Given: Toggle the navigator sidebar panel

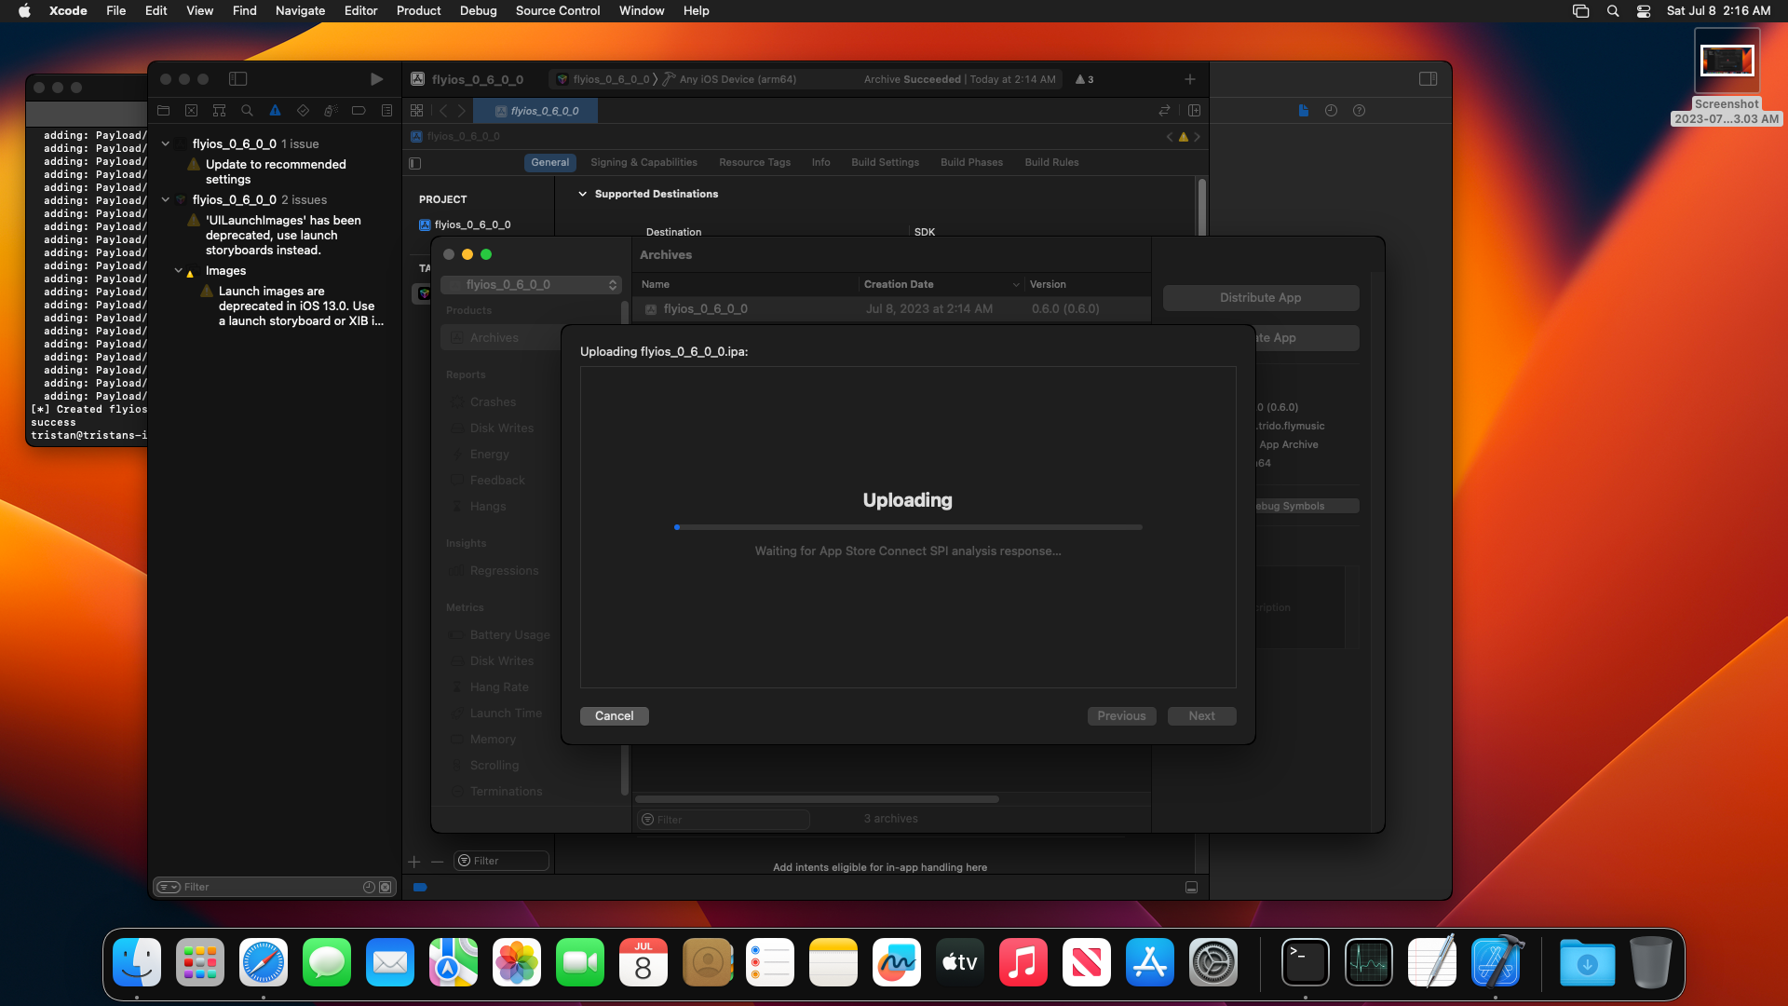Looking at the screenshot, I should pyautogui.click(x=238, y=79).
